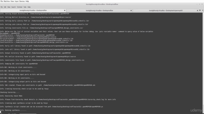The width and height of the screenshot is (204, 114).
Task: Click 'Checking hierarchy.....' line
Action: [10, 92]
